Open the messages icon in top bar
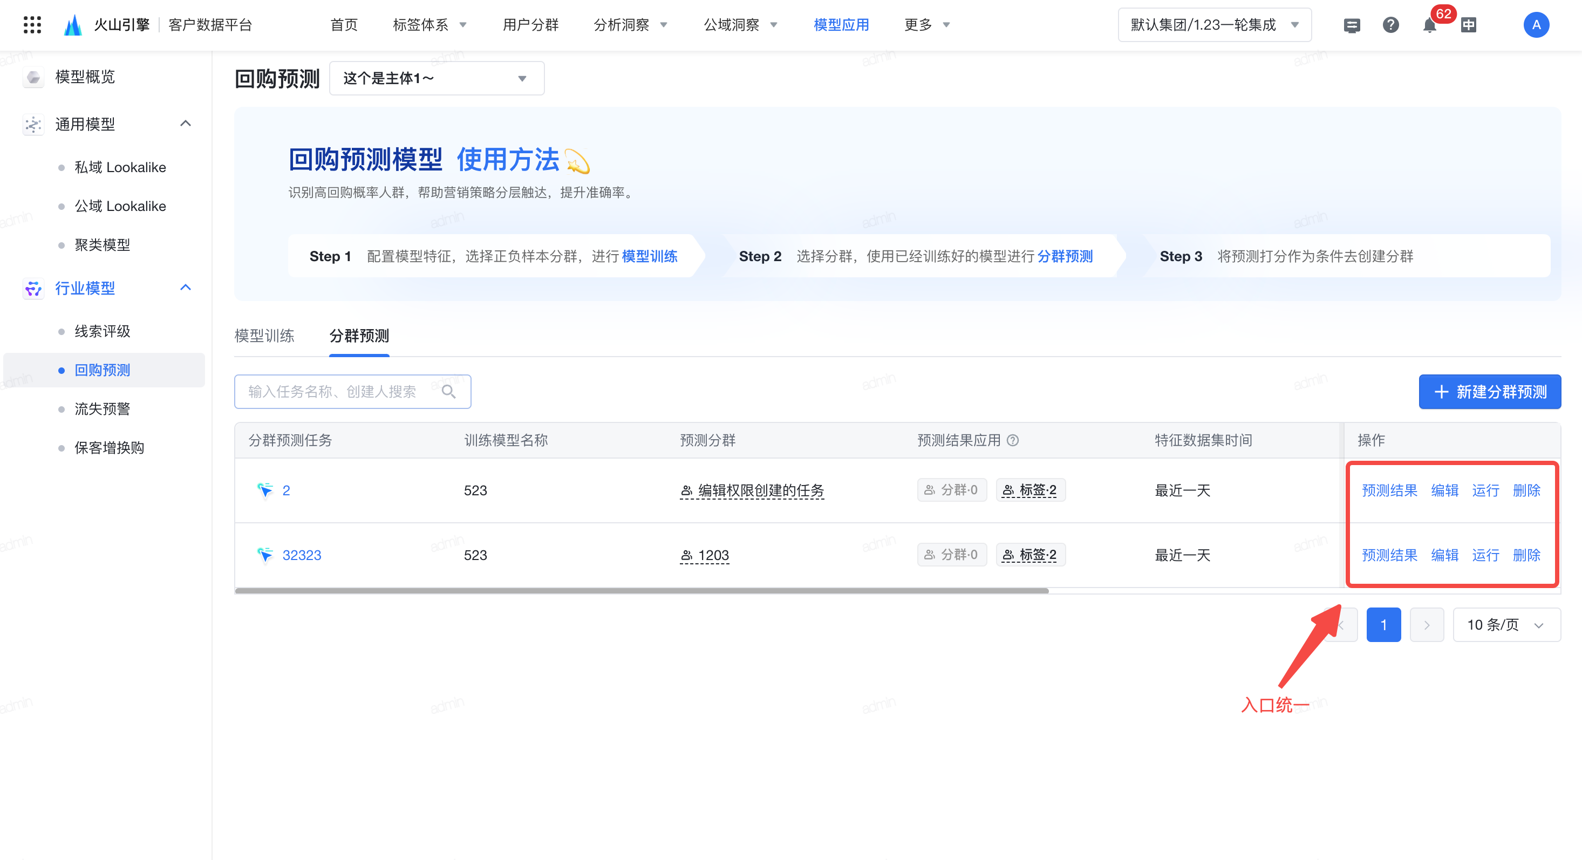The width and height of the screenshot is (1582, 860). pos(1352,25)
